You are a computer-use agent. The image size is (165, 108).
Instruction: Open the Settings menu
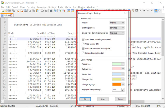(x=52, y=7)
